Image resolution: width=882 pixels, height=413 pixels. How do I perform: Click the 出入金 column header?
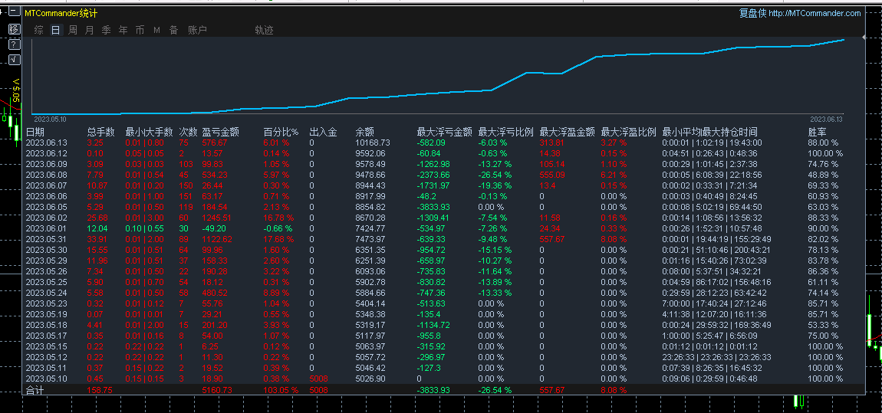(x=324, y=132)
